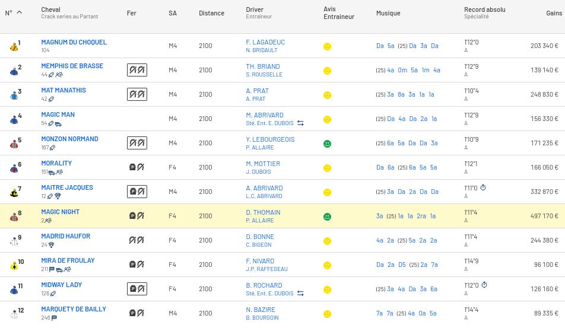Click the Distance column header
The image size is (565, 328).
click(211, 12)
